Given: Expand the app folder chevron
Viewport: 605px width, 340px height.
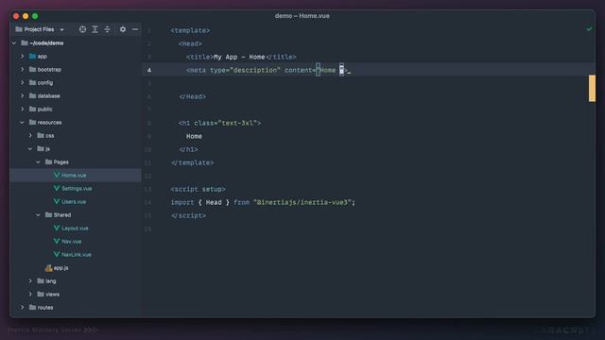Looking at the screenshot, I should [23, 57].
